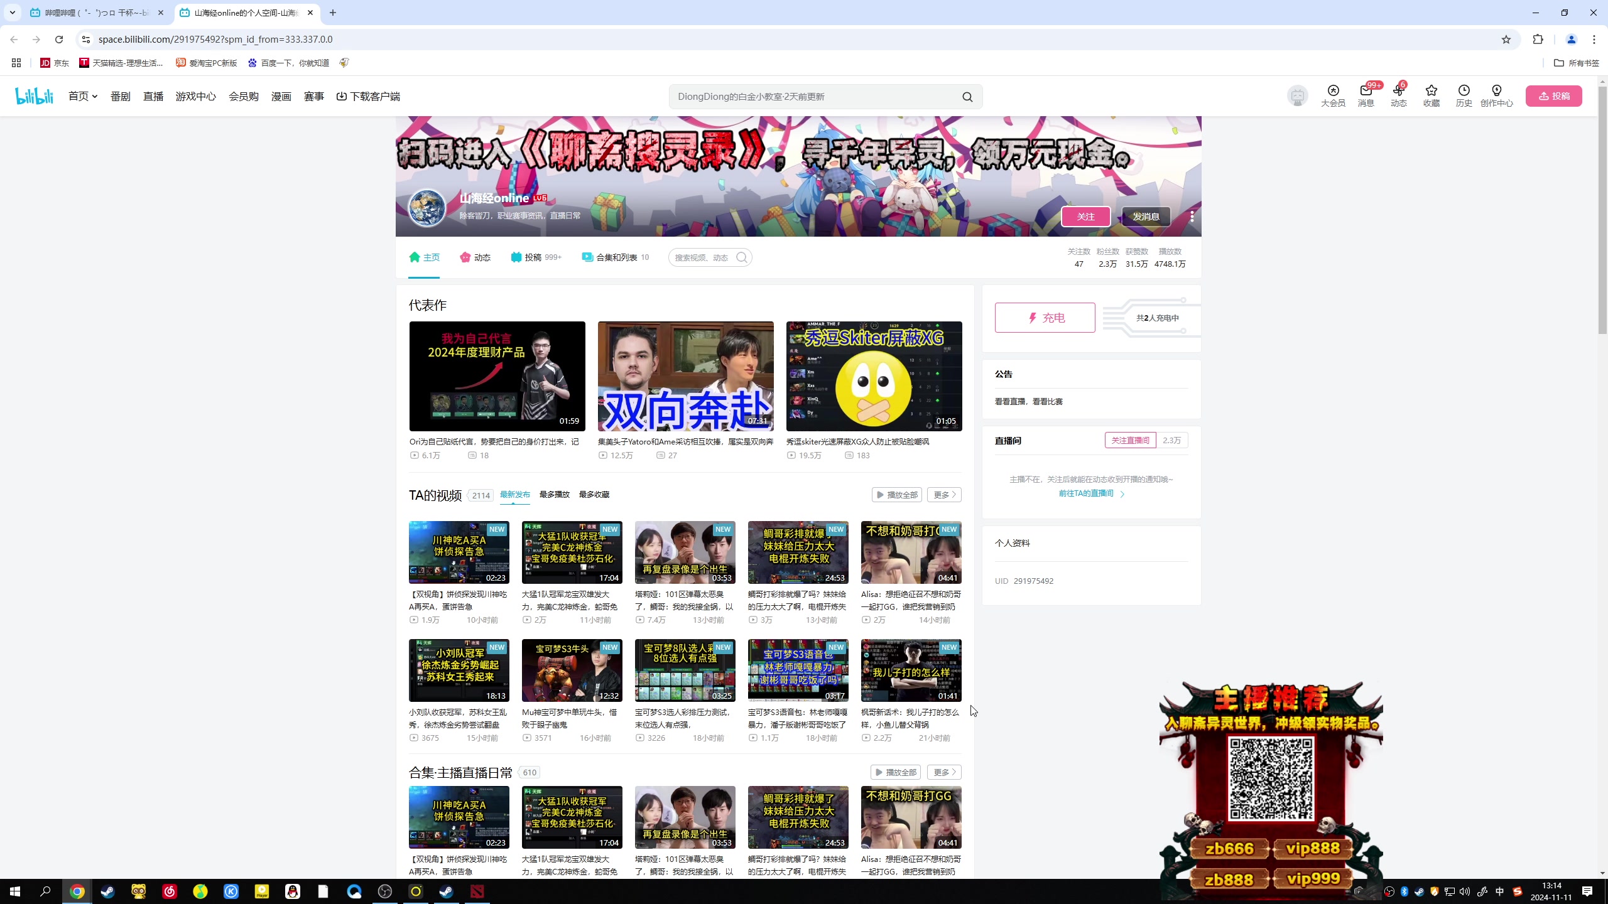Open the Windows notification center icon
The height and width of the screenshot is (904, 1608).
(1587, 891)
